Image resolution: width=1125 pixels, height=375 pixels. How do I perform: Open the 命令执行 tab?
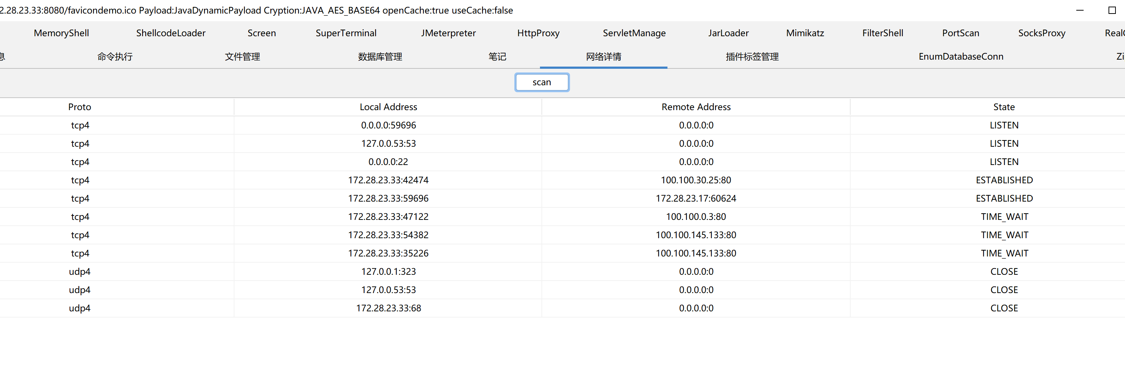tap(115, 57)
